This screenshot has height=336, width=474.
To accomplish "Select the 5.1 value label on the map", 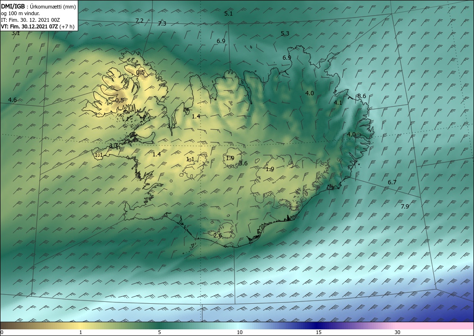I will pos(228,14).
